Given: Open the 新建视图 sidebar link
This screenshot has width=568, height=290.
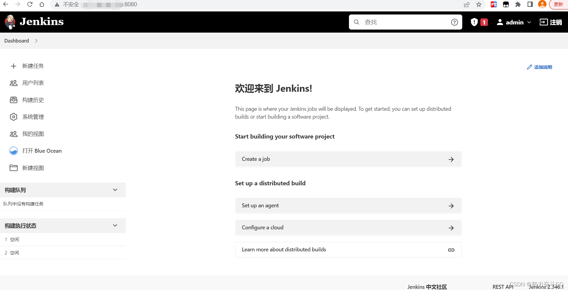Looking at the screenshot, I should tap(33, 168).
